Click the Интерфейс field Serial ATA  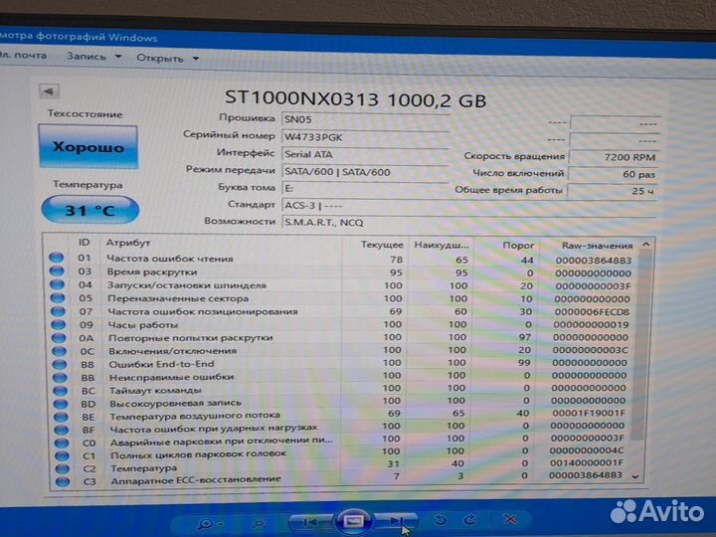tap(365, 154)
